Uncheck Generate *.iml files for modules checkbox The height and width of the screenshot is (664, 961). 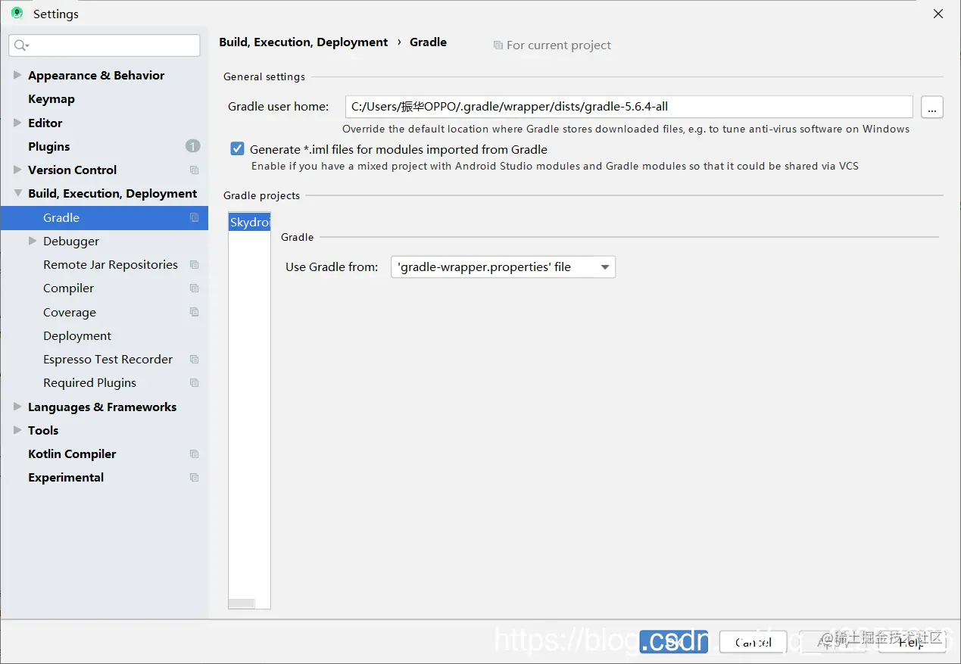coord(238,149)
